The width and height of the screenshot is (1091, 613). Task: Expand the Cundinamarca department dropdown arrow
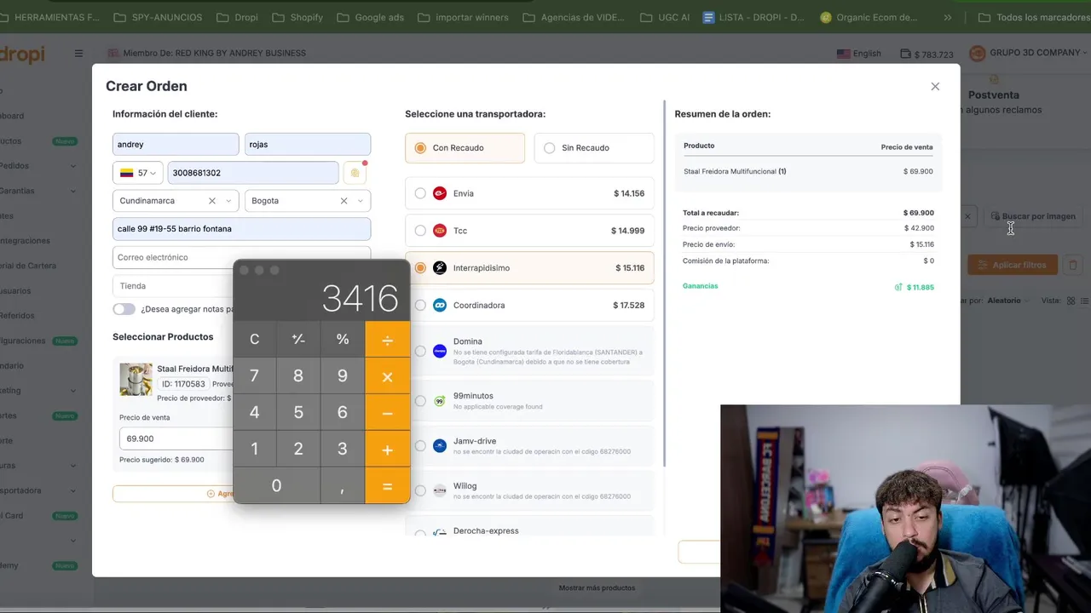point(228,201)
